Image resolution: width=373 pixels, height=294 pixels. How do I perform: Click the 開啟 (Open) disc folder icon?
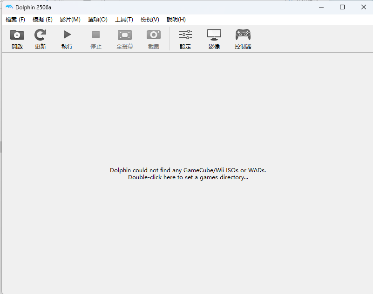click(x=17, y=35)
